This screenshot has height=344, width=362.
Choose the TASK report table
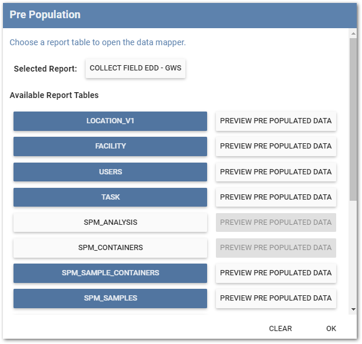[x=110, y=197]
